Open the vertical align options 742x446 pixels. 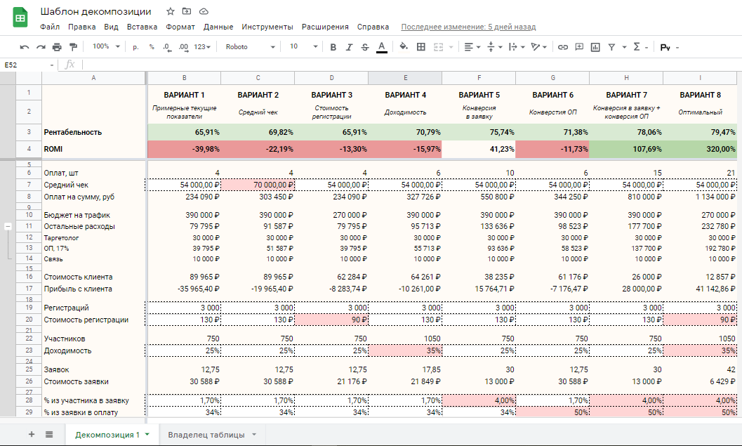tap(493, 47)
